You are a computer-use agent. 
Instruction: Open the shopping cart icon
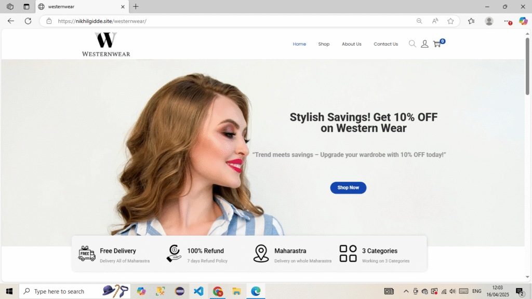point(437,44)
